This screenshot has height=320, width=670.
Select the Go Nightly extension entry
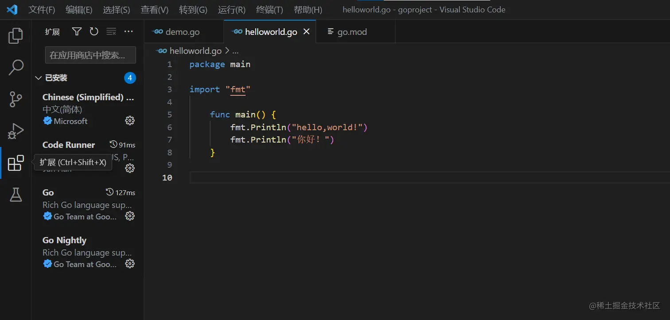pos(88,252)
